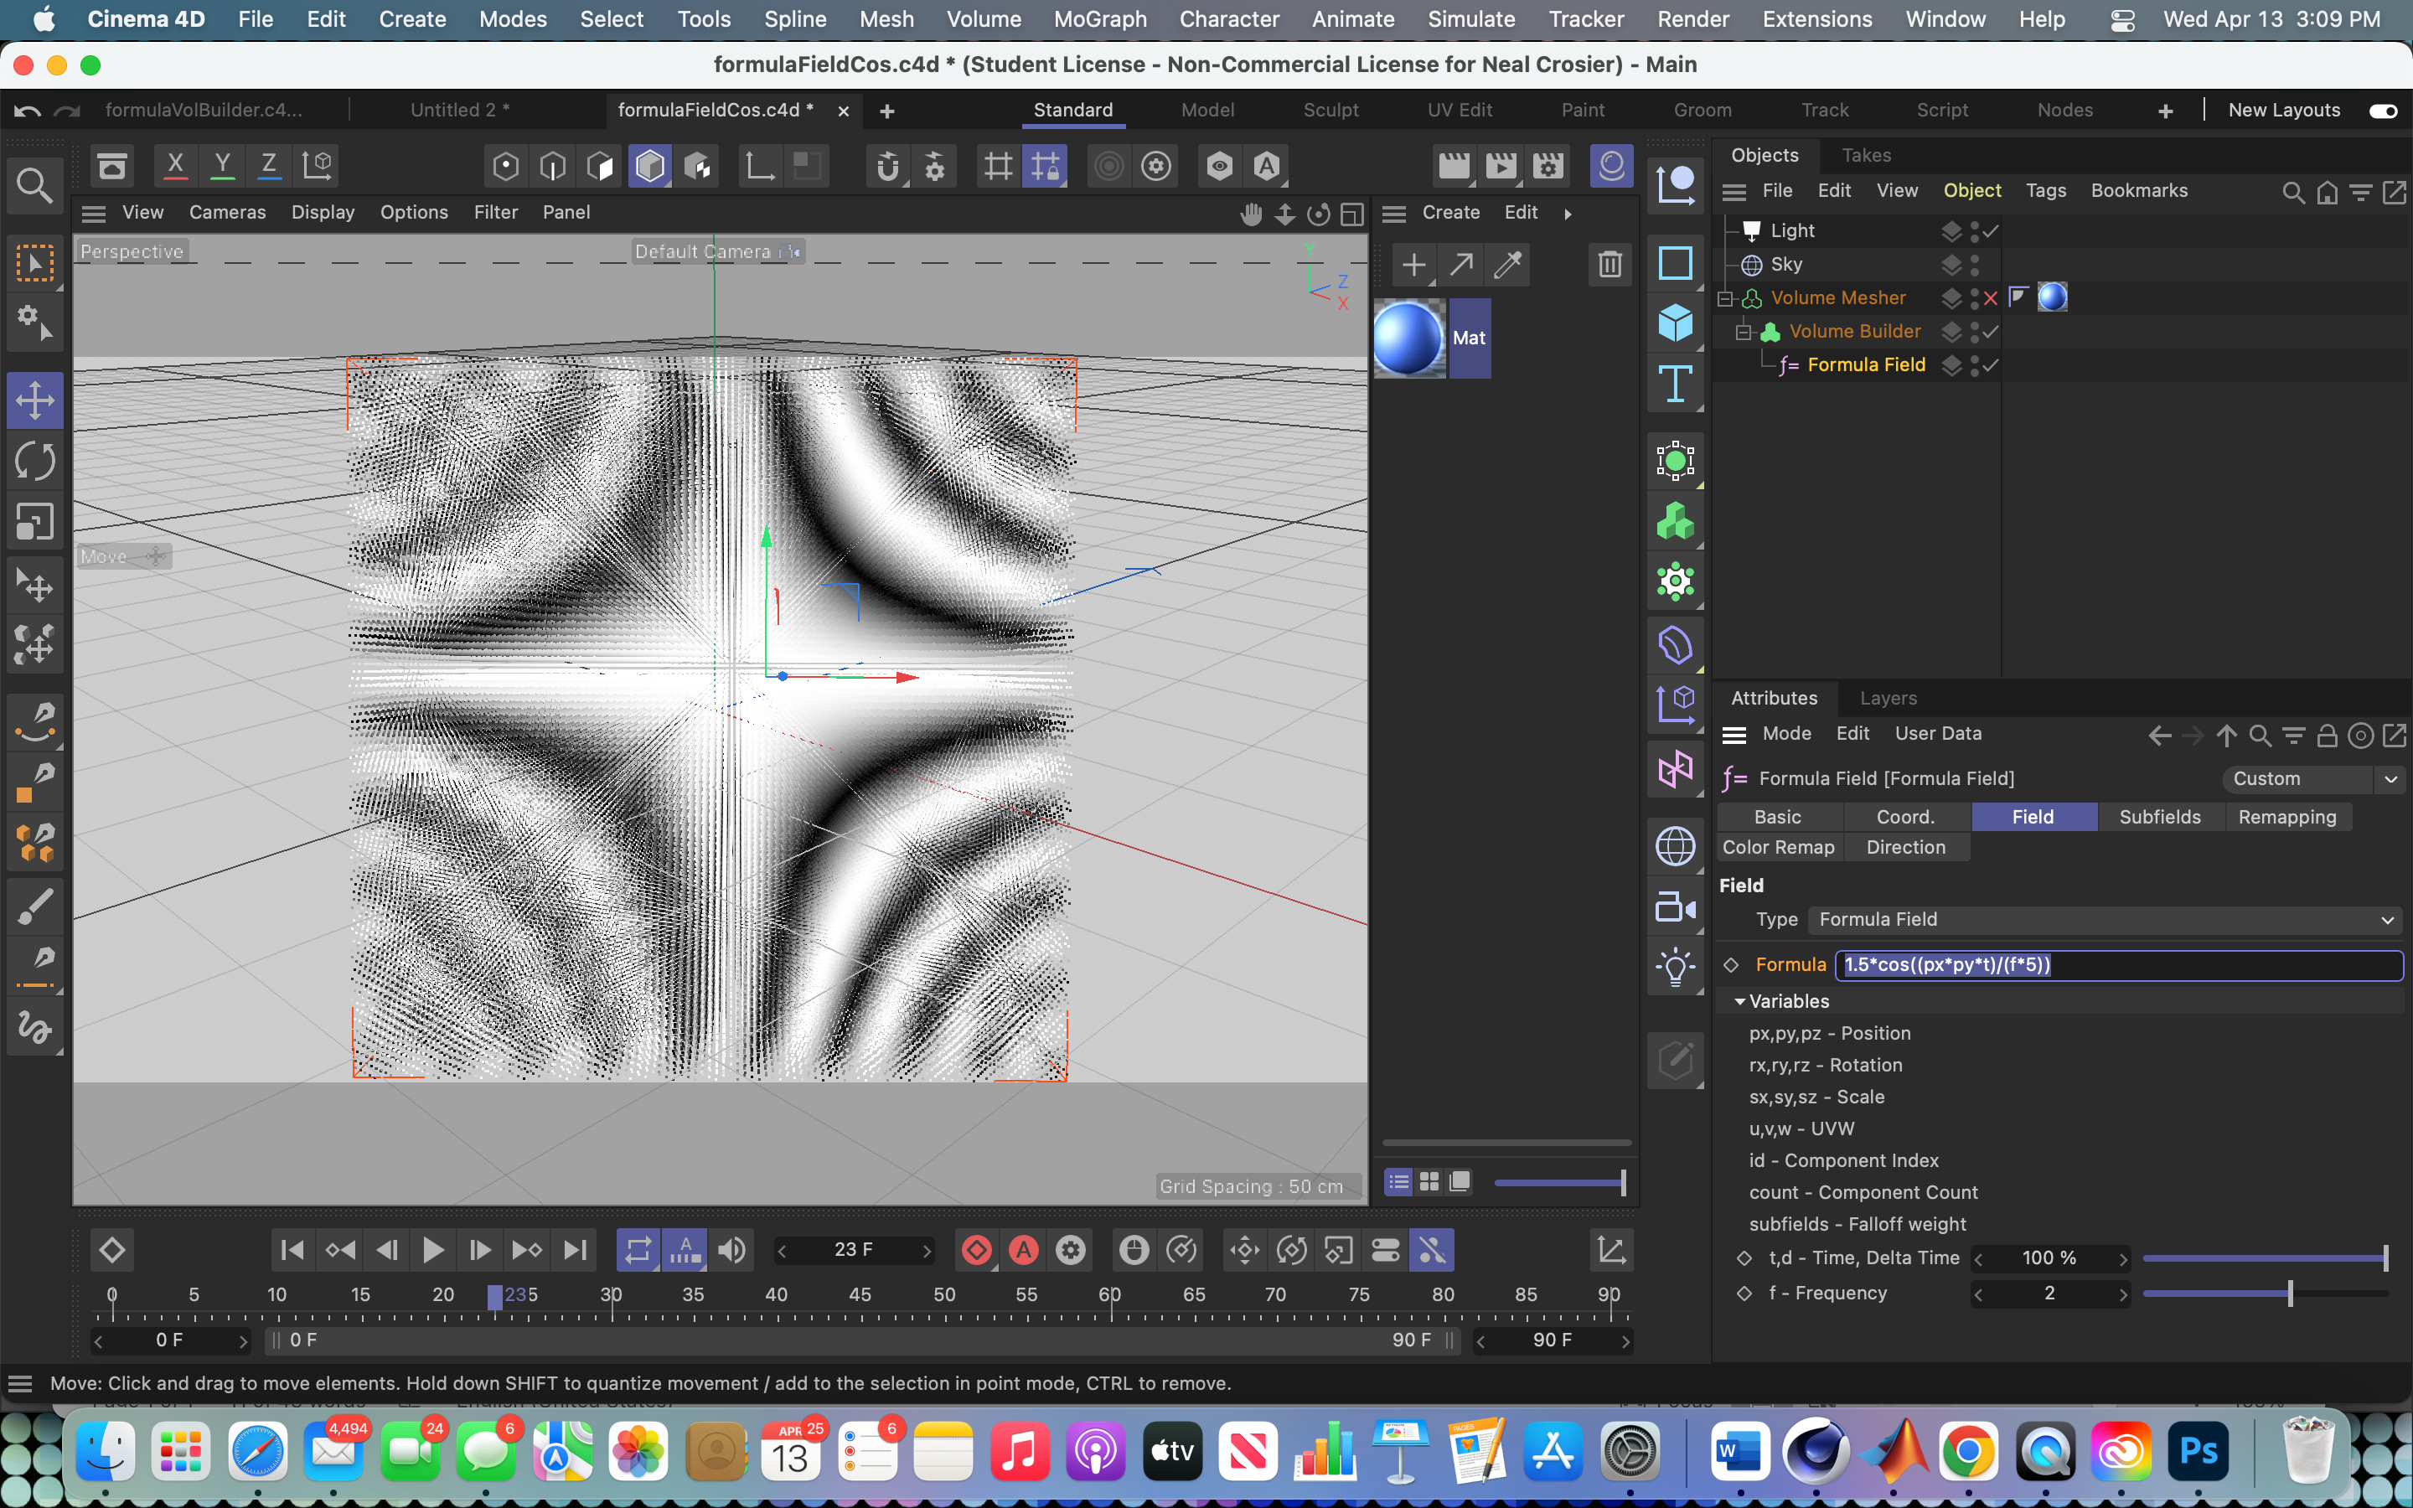
Task: Click the Text spline tool icon
Action: click(x=1675, y=384)
